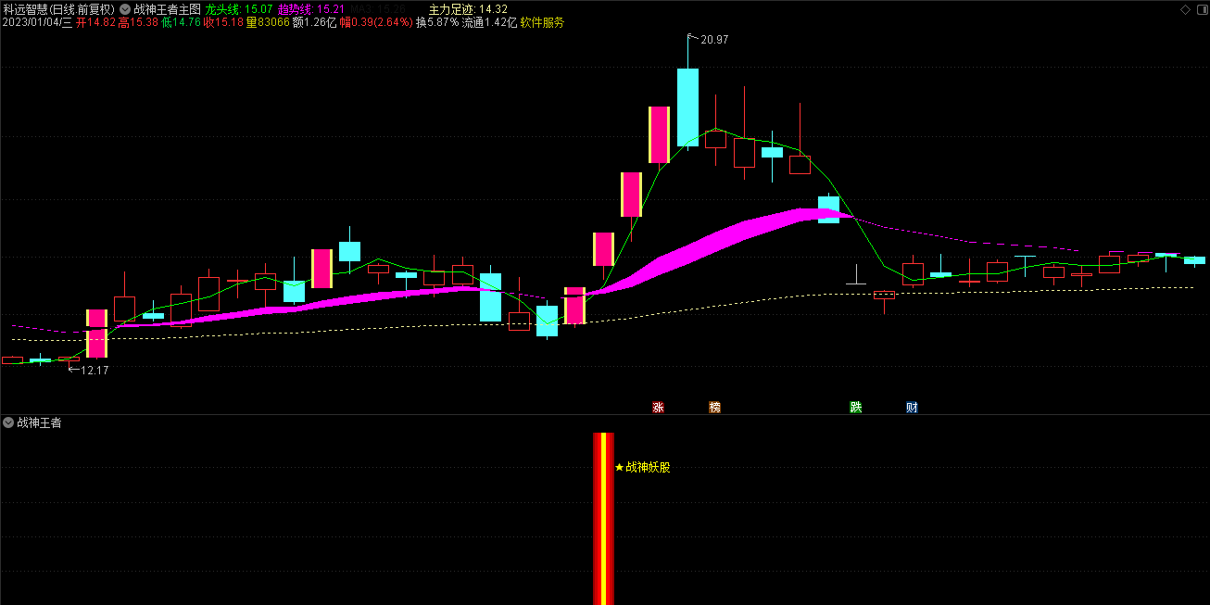Image resolution: width=1210 pixels, height=605 pixels.
Task: Click the yellow star beside 战神妖股
Action: point(620,467)
